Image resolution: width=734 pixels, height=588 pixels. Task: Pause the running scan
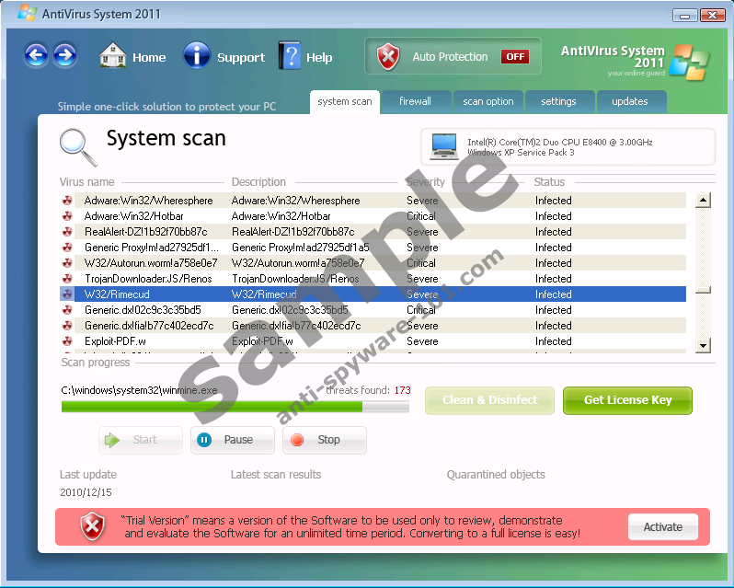233,440
